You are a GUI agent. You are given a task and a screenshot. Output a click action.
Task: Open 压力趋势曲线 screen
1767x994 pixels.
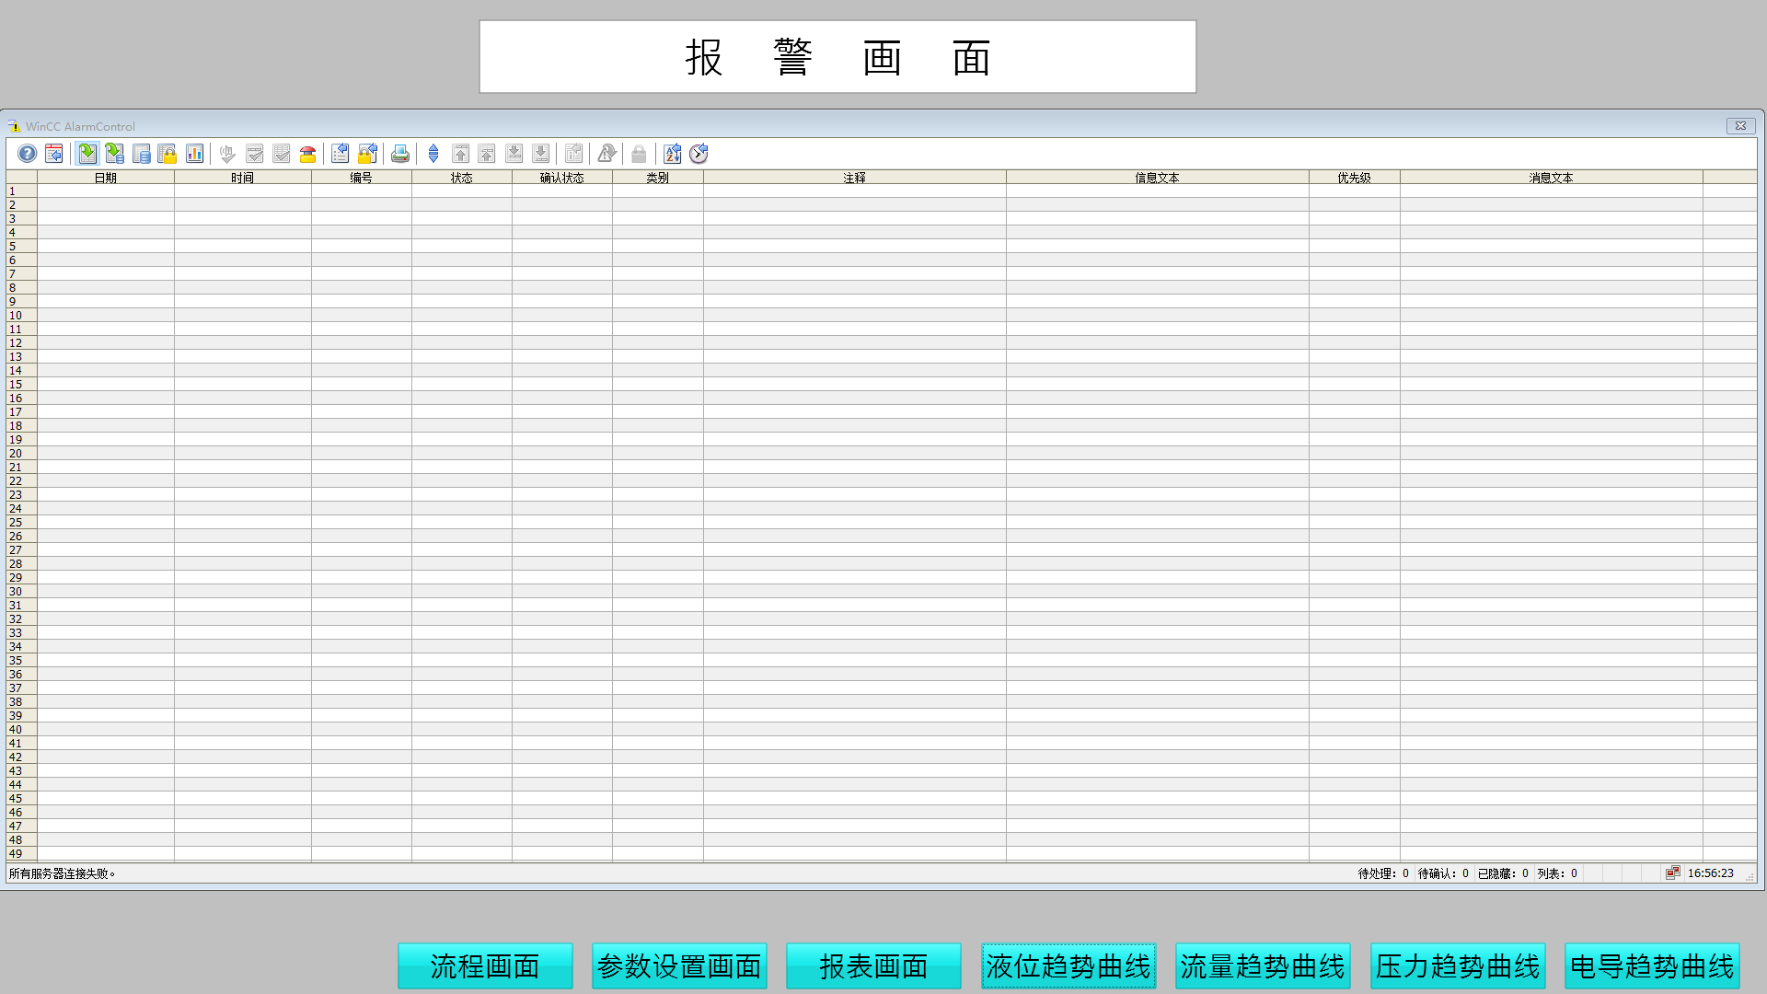(1458, 965)
